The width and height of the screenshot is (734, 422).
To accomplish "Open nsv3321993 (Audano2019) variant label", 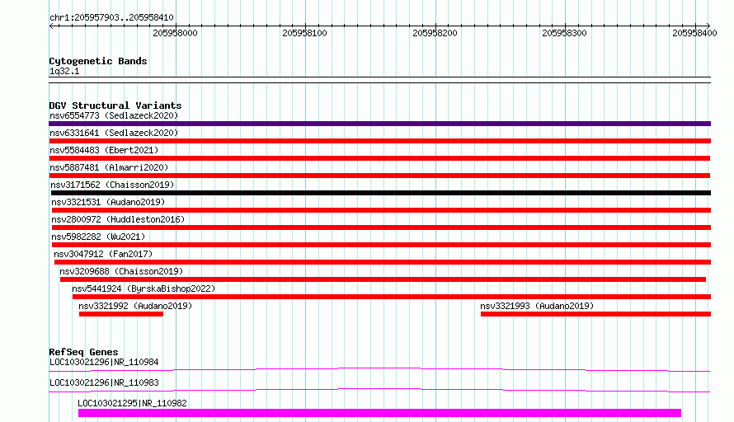I will (537, 306).
